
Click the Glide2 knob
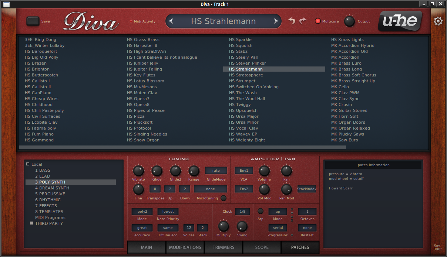point(175,171)
